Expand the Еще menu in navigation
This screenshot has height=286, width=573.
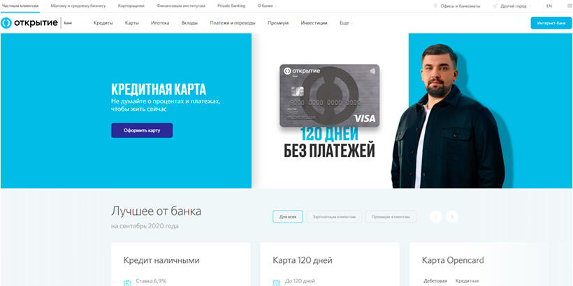pos(346,23)
